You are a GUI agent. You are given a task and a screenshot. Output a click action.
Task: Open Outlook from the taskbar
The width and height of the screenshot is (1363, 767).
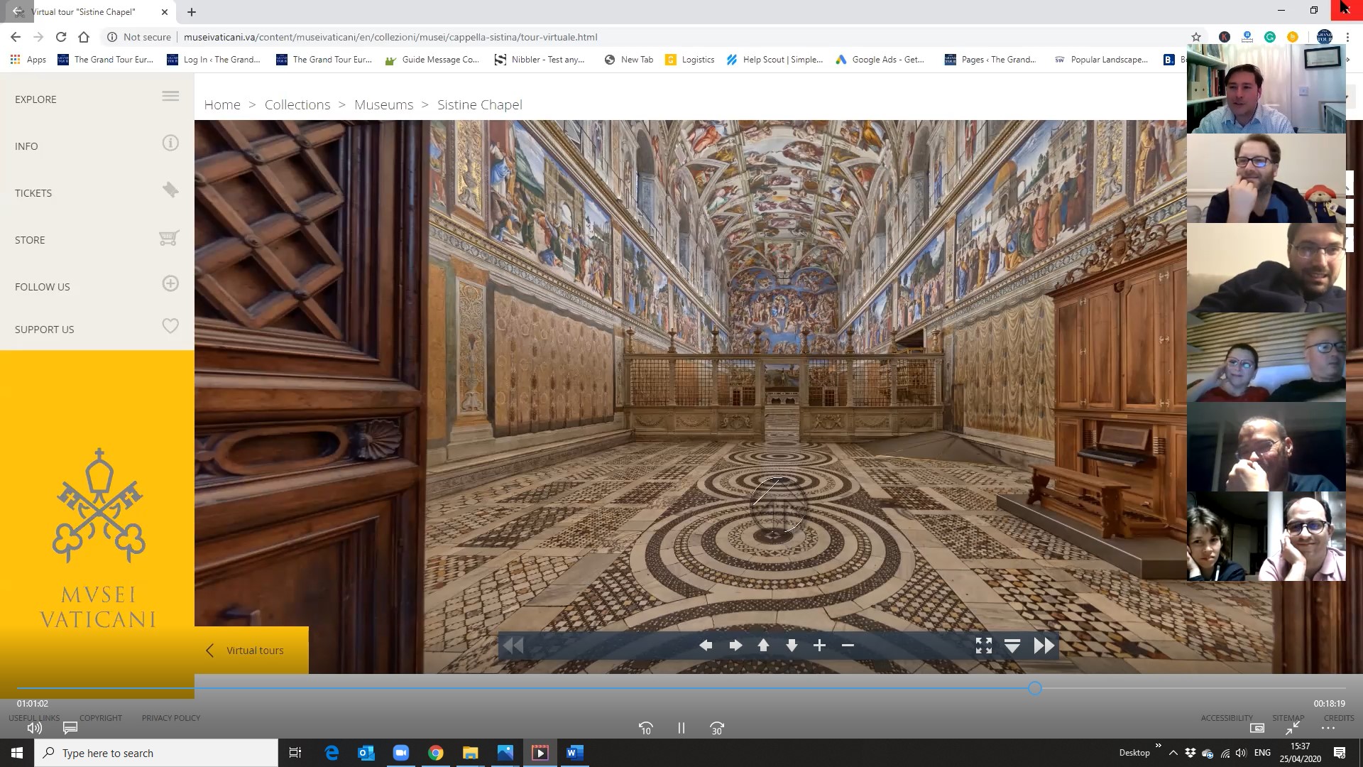click(x=366, y=753)
